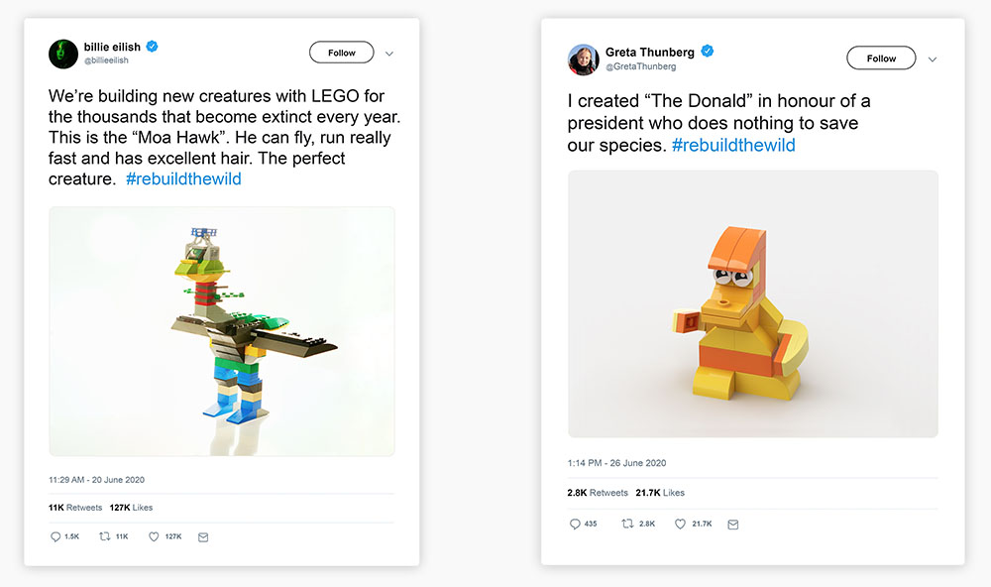Open billie eilish's profile avatar
Viewport: 991px width, 587px height.
[63, 54]
